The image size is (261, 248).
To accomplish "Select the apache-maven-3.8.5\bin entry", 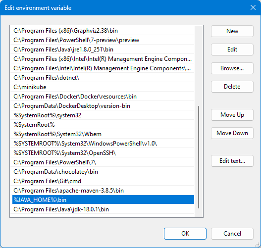I will pos(102,191).
